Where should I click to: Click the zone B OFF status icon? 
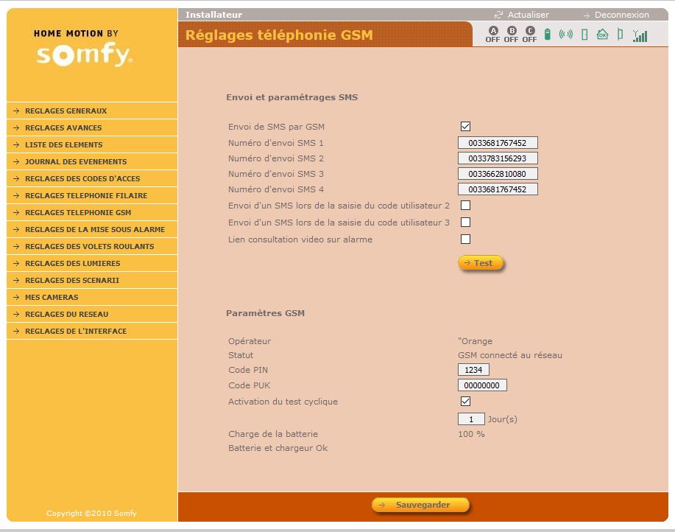coord(511,34)
